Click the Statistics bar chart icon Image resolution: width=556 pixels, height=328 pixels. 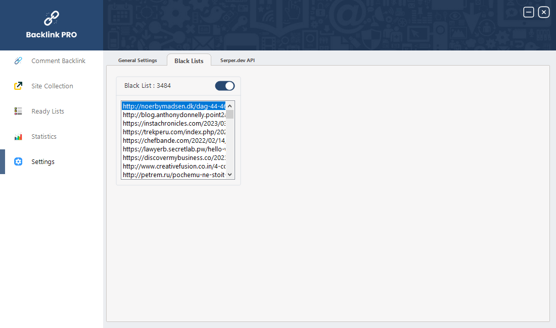tap(18, 137)
